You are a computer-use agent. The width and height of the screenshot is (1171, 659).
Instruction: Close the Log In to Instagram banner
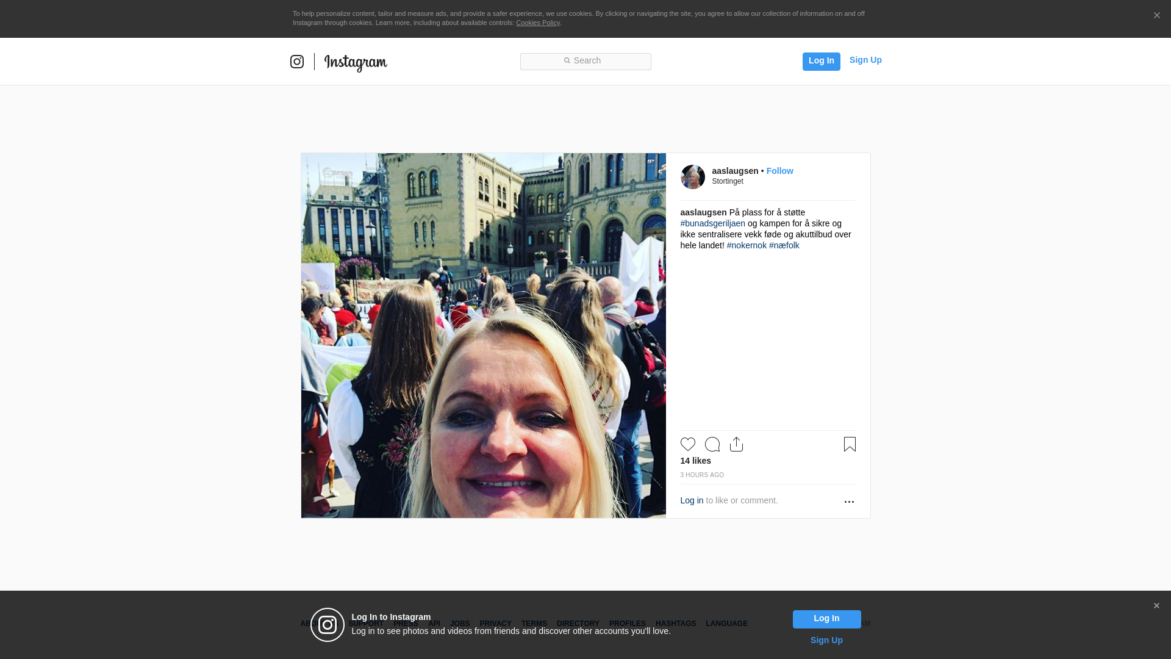tap(1156, 606)
